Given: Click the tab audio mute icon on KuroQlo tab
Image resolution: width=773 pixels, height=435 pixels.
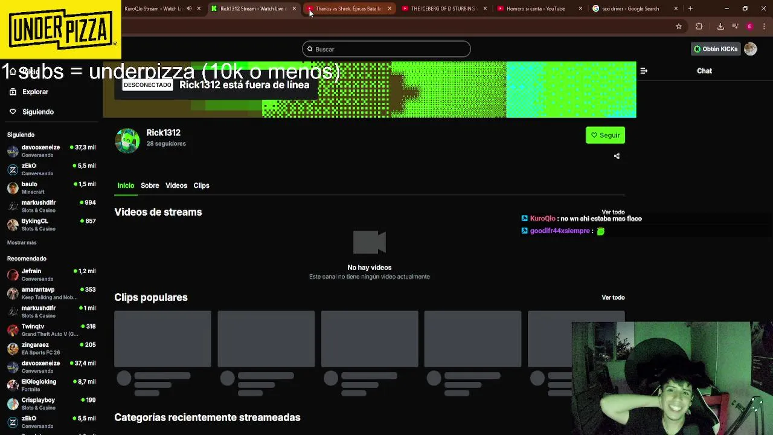Looking at the screenshot, I should point(189,8).
